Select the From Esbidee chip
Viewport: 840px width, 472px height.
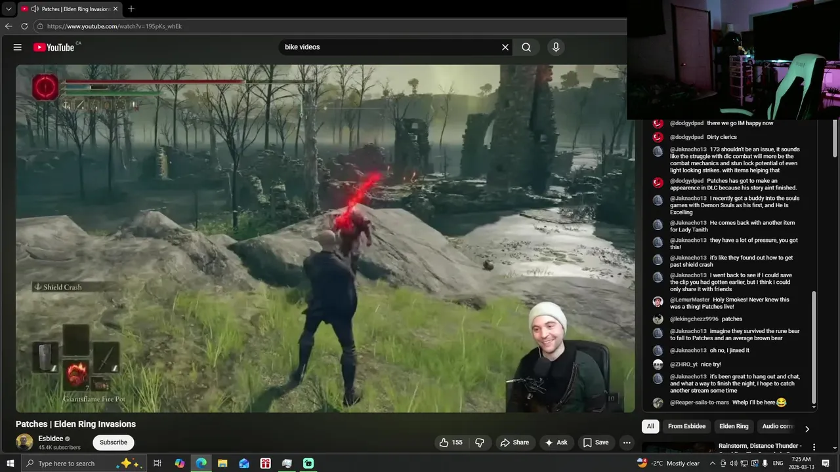[x=686, y=426]
